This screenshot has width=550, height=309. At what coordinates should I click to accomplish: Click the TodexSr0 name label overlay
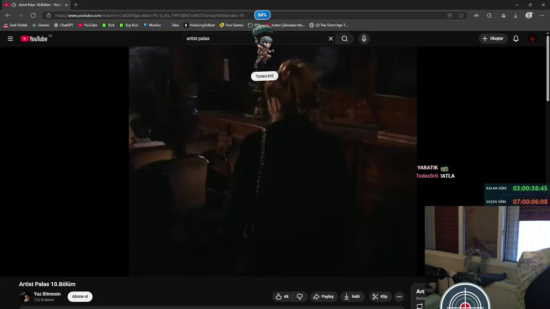(265, 76)
